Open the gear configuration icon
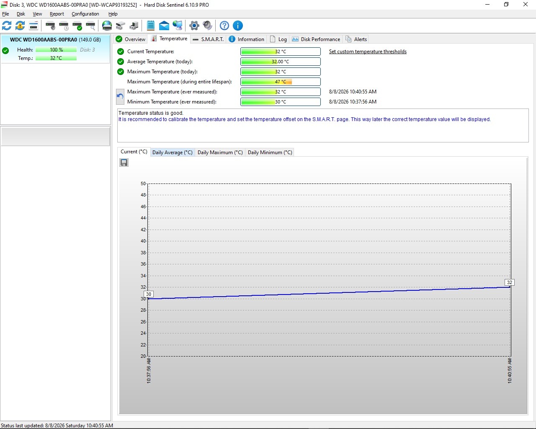536x429 pixels. tap(194, 26)
